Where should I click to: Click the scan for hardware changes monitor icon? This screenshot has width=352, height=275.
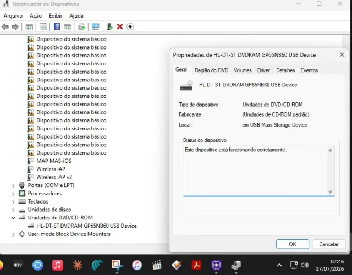[x=95, y=27]
